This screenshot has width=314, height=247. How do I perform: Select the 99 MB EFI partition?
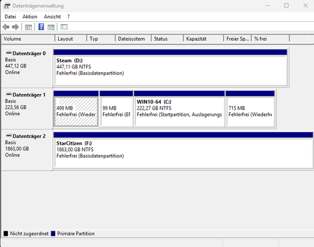point(116,109)
